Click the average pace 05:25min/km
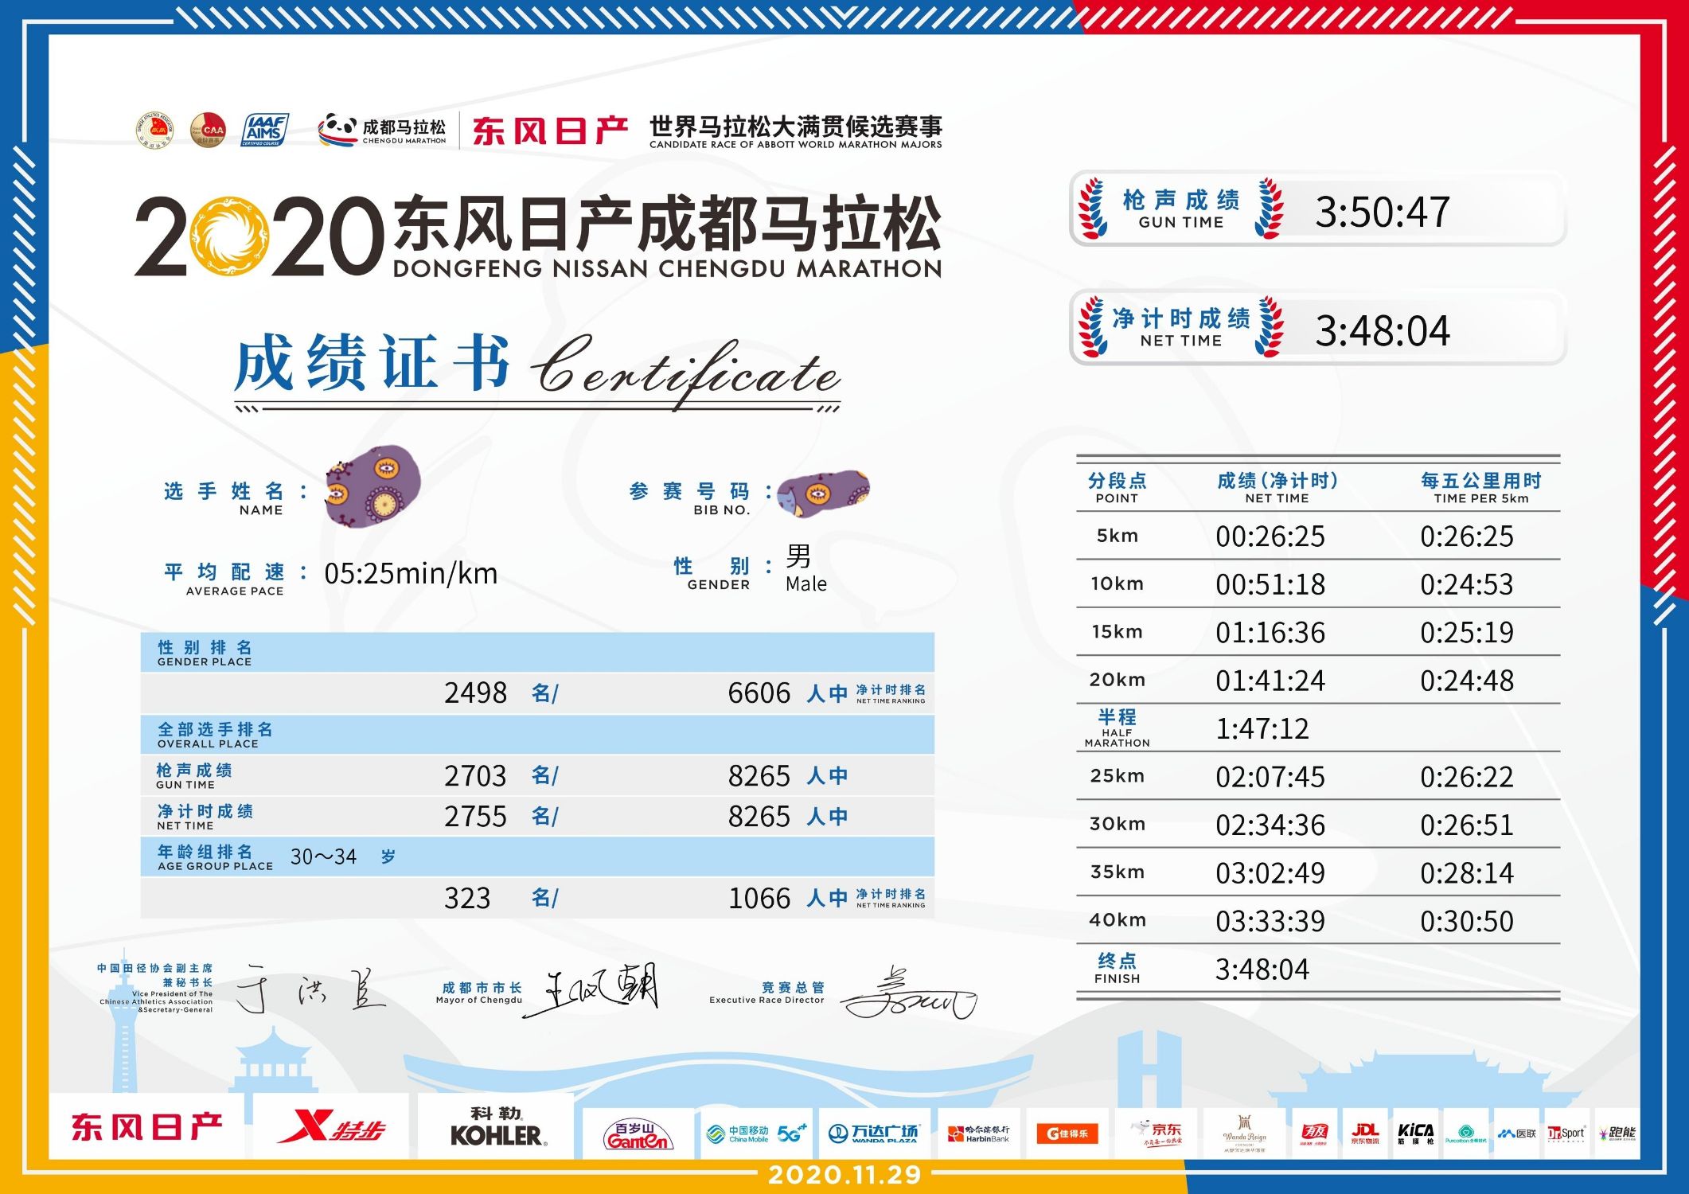Viewport: 1689px width, 1194px height. click(x=411, y=573)
